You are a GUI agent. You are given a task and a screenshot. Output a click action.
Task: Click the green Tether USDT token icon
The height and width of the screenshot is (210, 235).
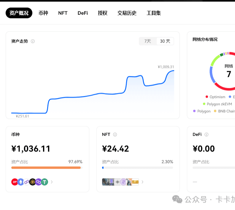point(45,182)
